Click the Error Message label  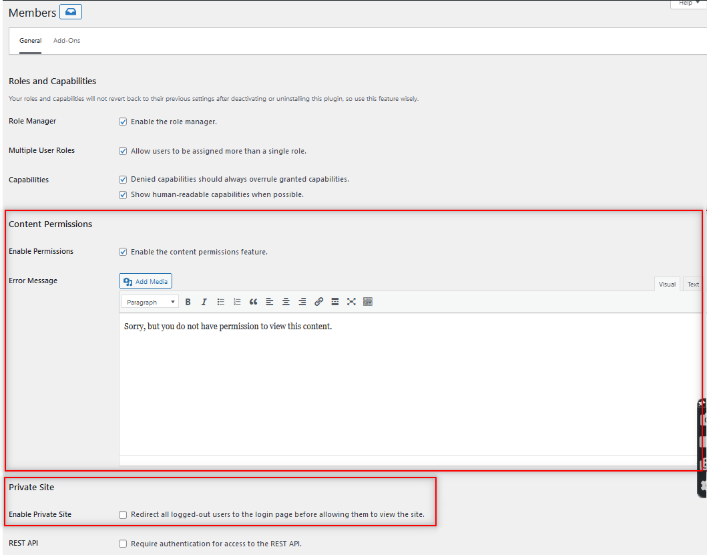click(33, 281)
